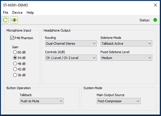Select the 54 dB gain radio button
Image resolution: width=161 pixels, height=116 pixels.
(15, 58)
